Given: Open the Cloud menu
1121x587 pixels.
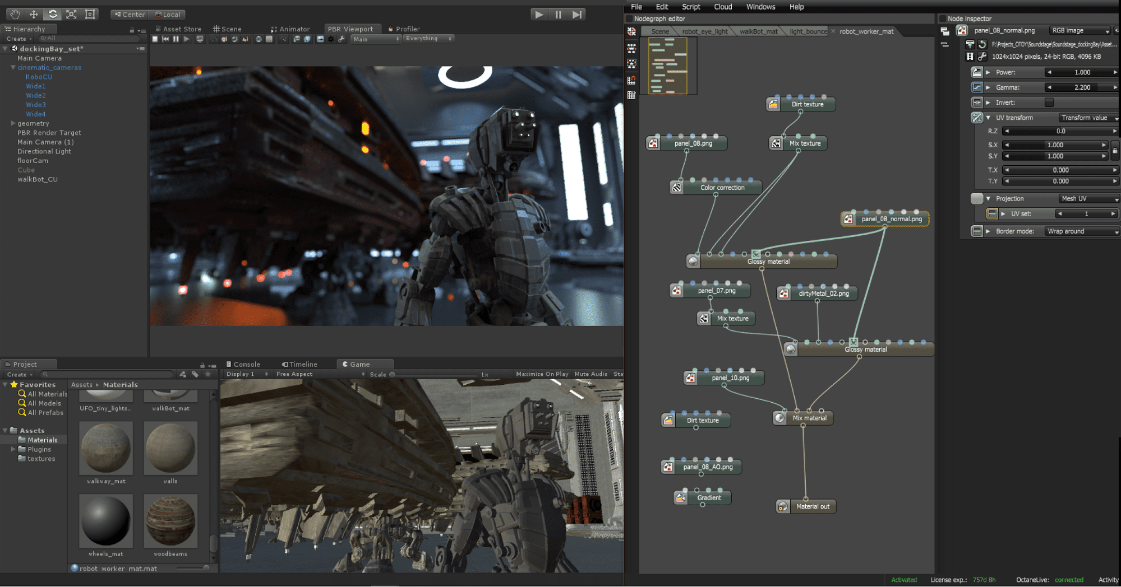Looking at the screenshot, I should point(722,7).
